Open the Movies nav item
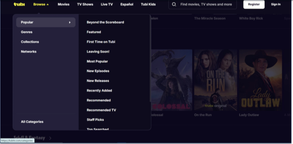The width and height of the screenshot is (293, 144). tap(64, 4)
